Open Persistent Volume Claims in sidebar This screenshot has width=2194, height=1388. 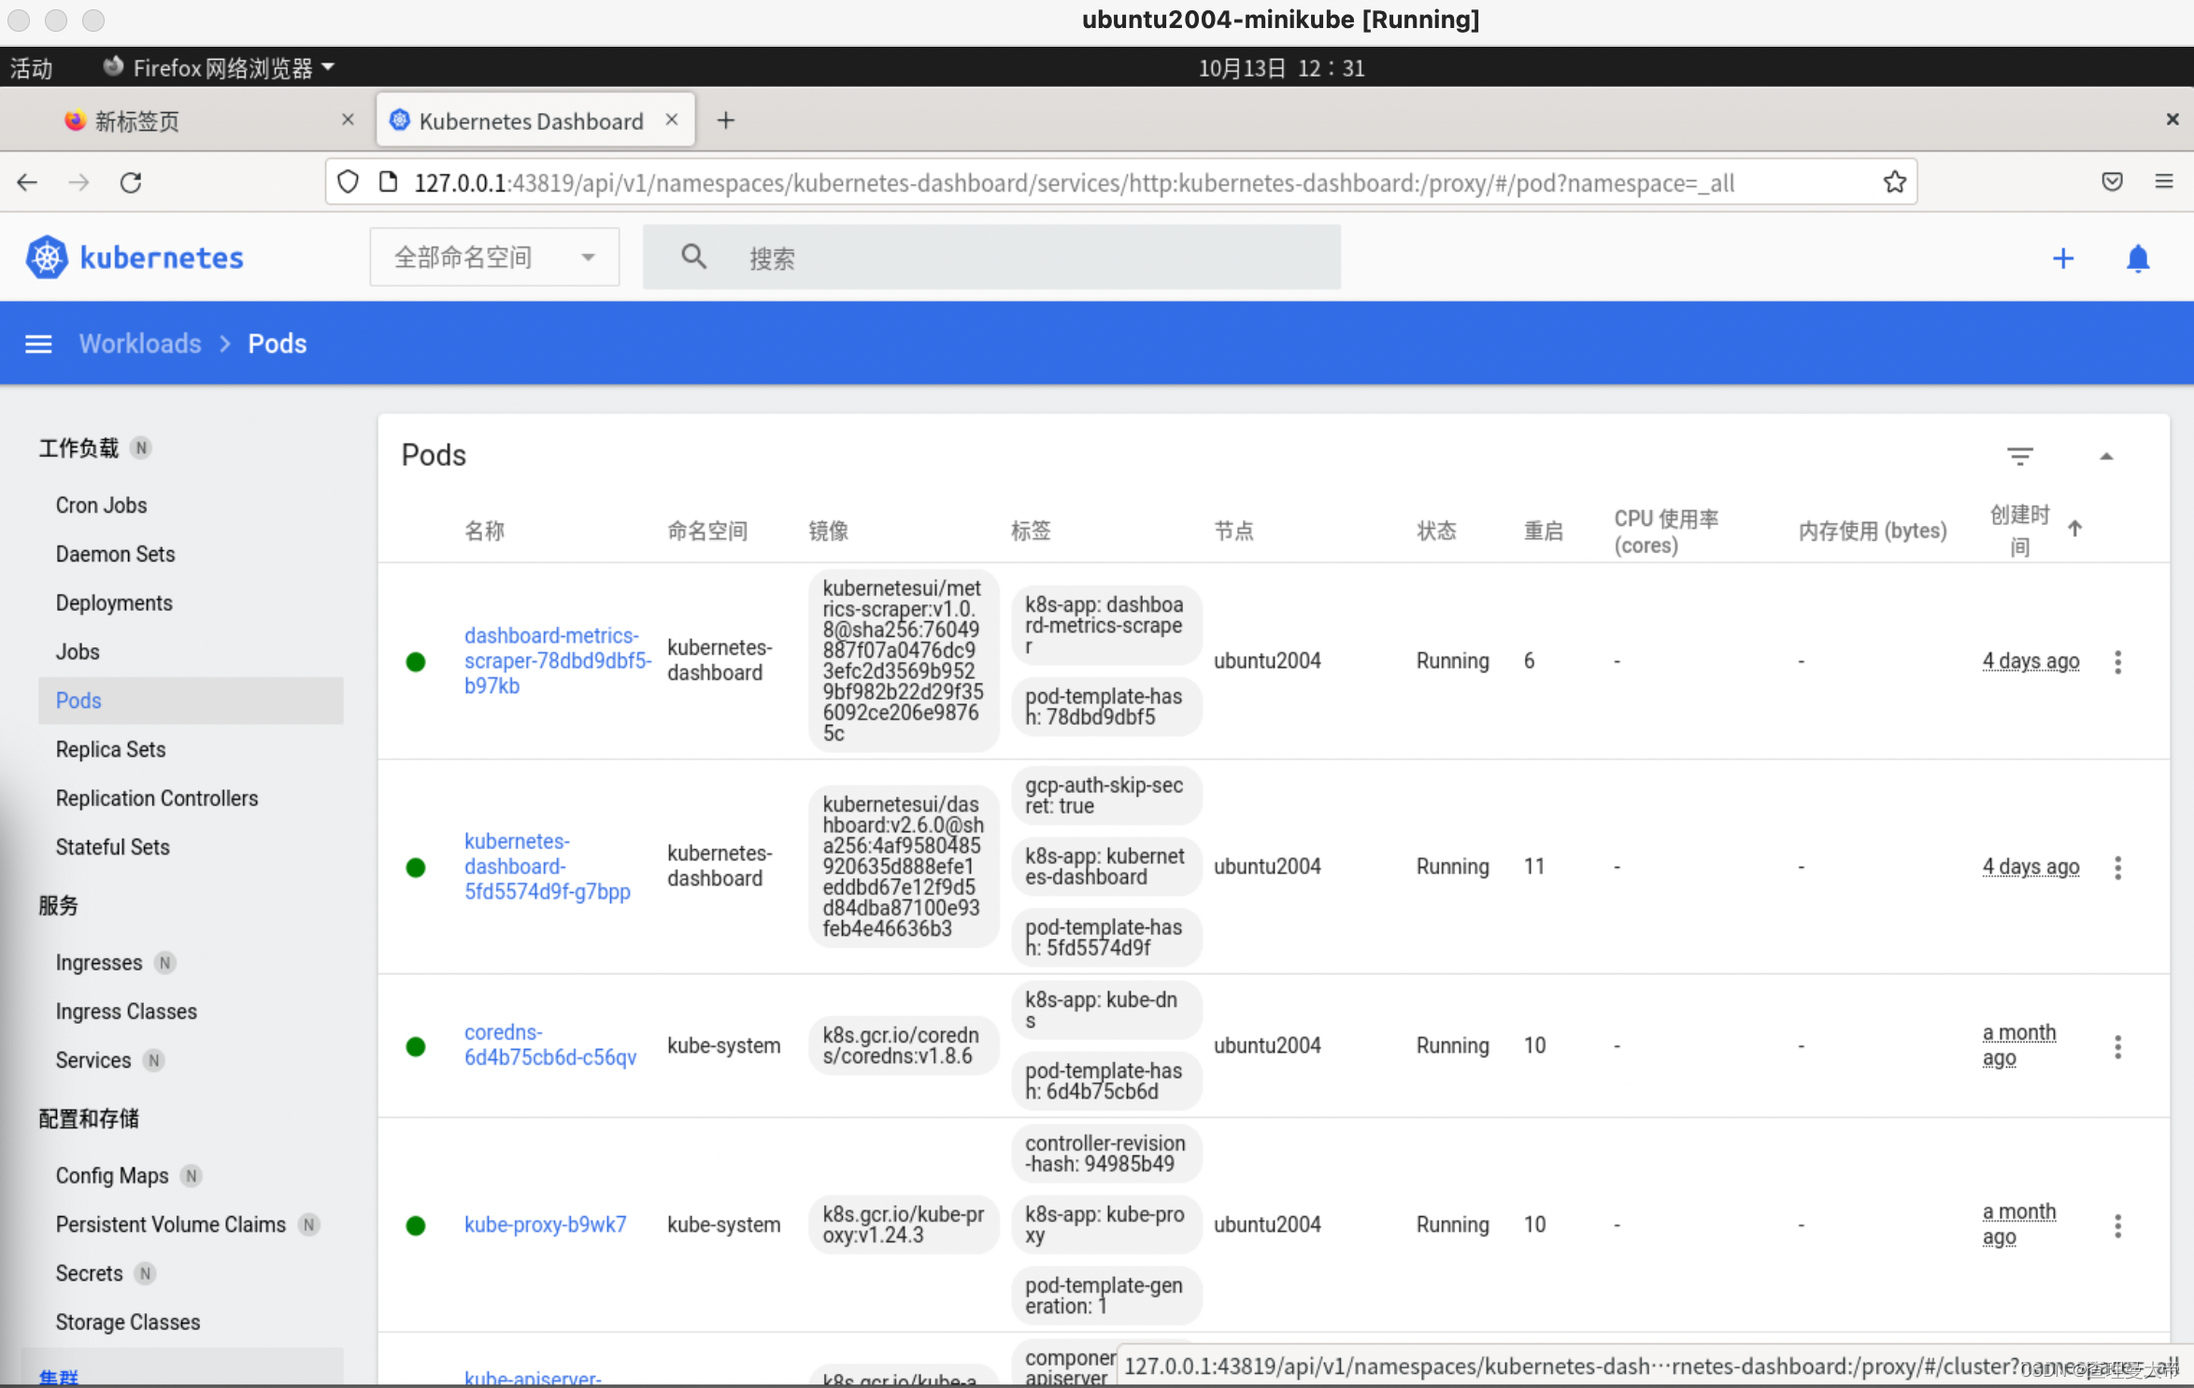171,1225
